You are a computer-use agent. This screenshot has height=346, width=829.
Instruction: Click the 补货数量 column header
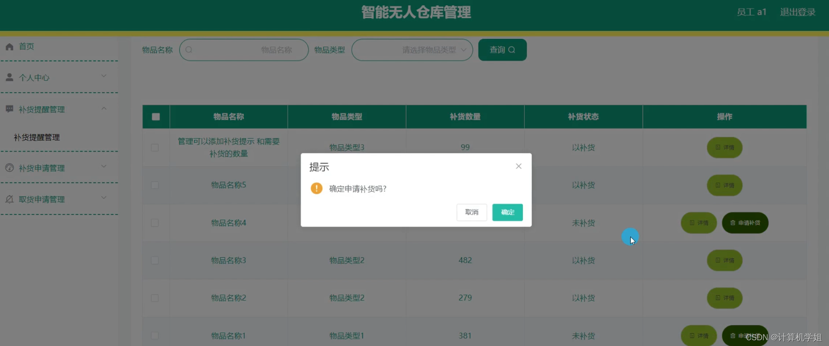465,117
